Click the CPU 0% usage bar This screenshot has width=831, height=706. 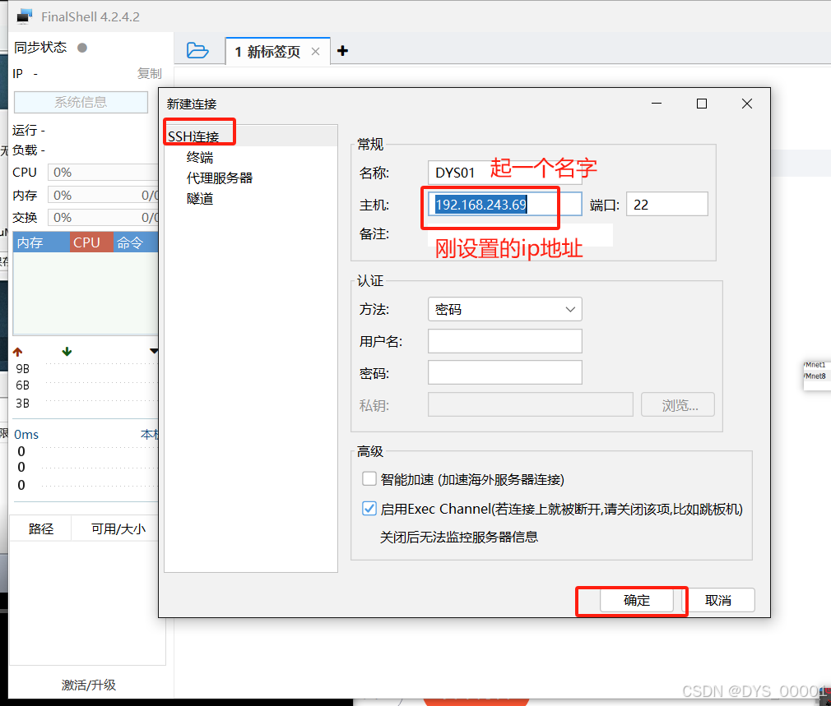pos(103,173)
